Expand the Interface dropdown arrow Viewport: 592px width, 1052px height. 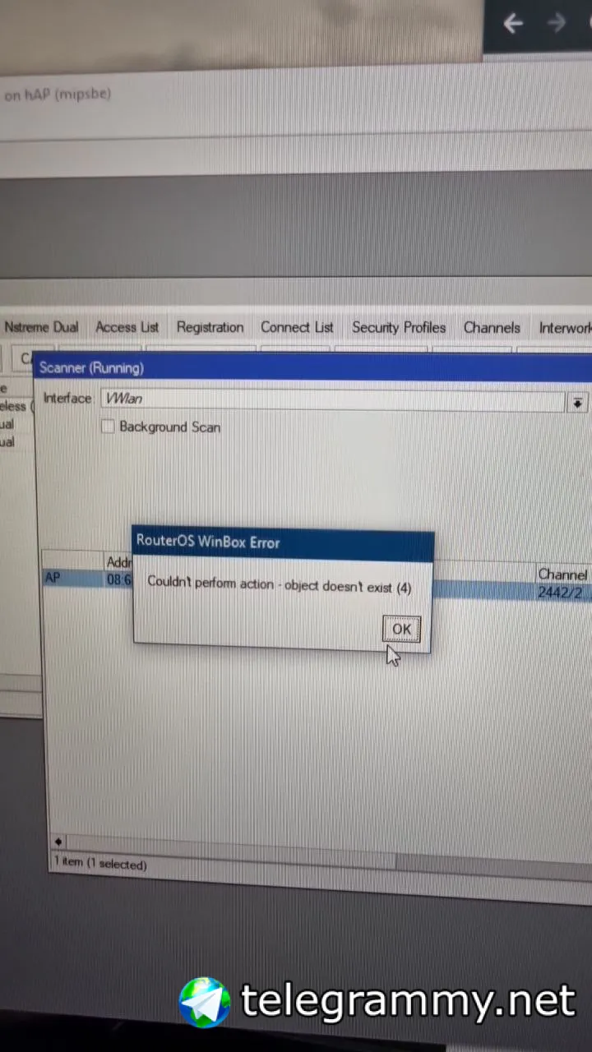tap(577, 403)
